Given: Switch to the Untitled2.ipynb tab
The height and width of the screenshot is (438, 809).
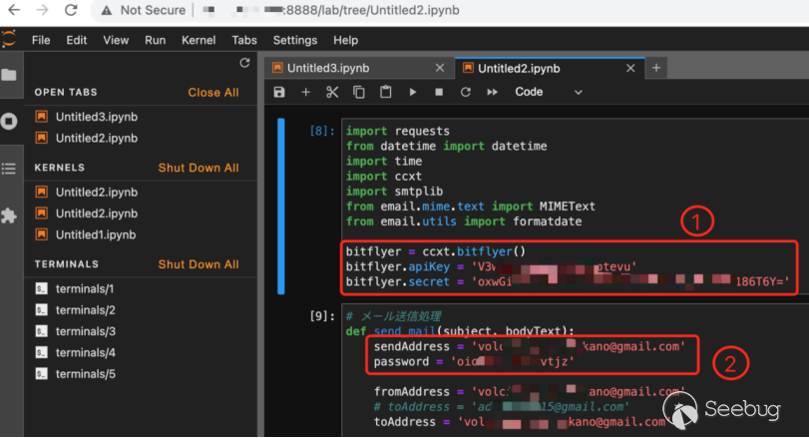Looking at the screenshot, I should pyautogui.click(x=519, y=68).
